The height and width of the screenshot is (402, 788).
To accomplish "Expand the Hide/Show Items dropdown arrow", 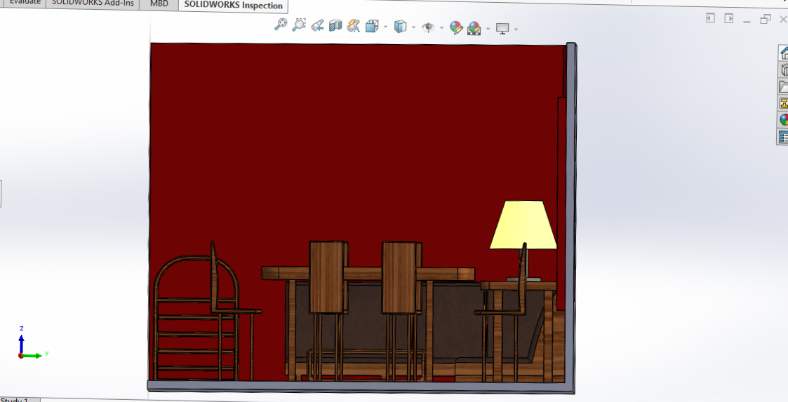I will pos(442,27).
